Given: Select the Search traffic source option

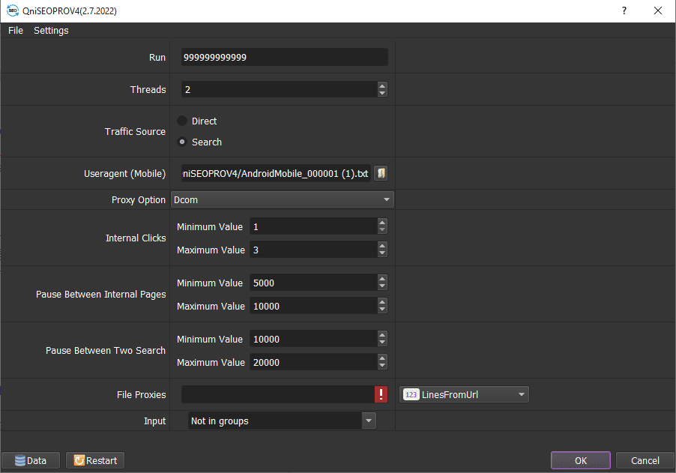Looking at the screenshot, I should point(182,142).
